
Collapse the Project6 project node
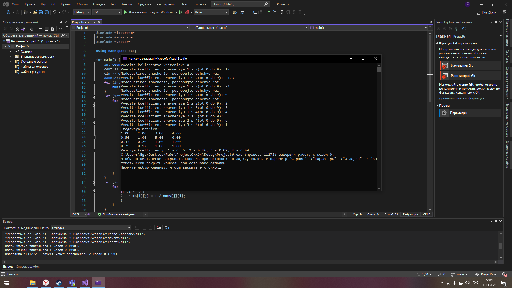click(6, 46)
